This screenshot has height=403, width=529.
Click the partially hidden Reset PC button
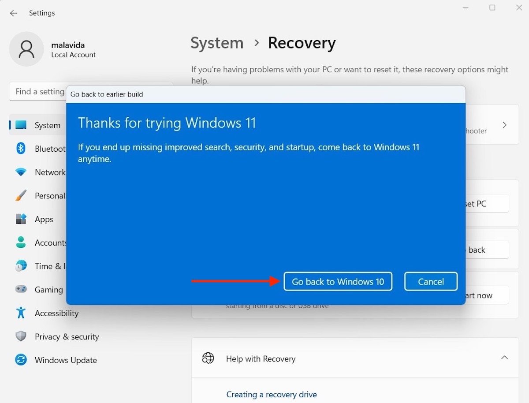[487, 204]
